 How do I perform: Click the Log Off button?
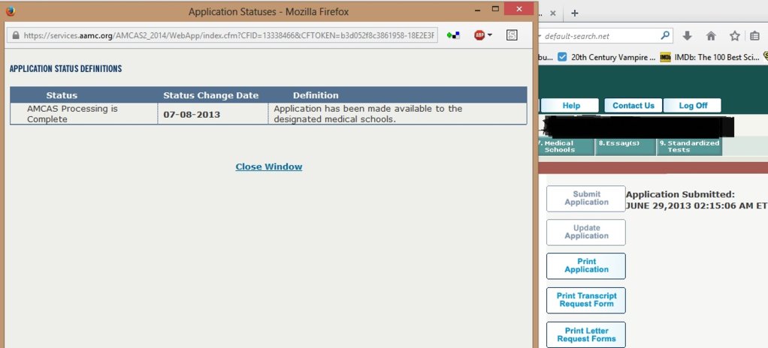[693, 106]
